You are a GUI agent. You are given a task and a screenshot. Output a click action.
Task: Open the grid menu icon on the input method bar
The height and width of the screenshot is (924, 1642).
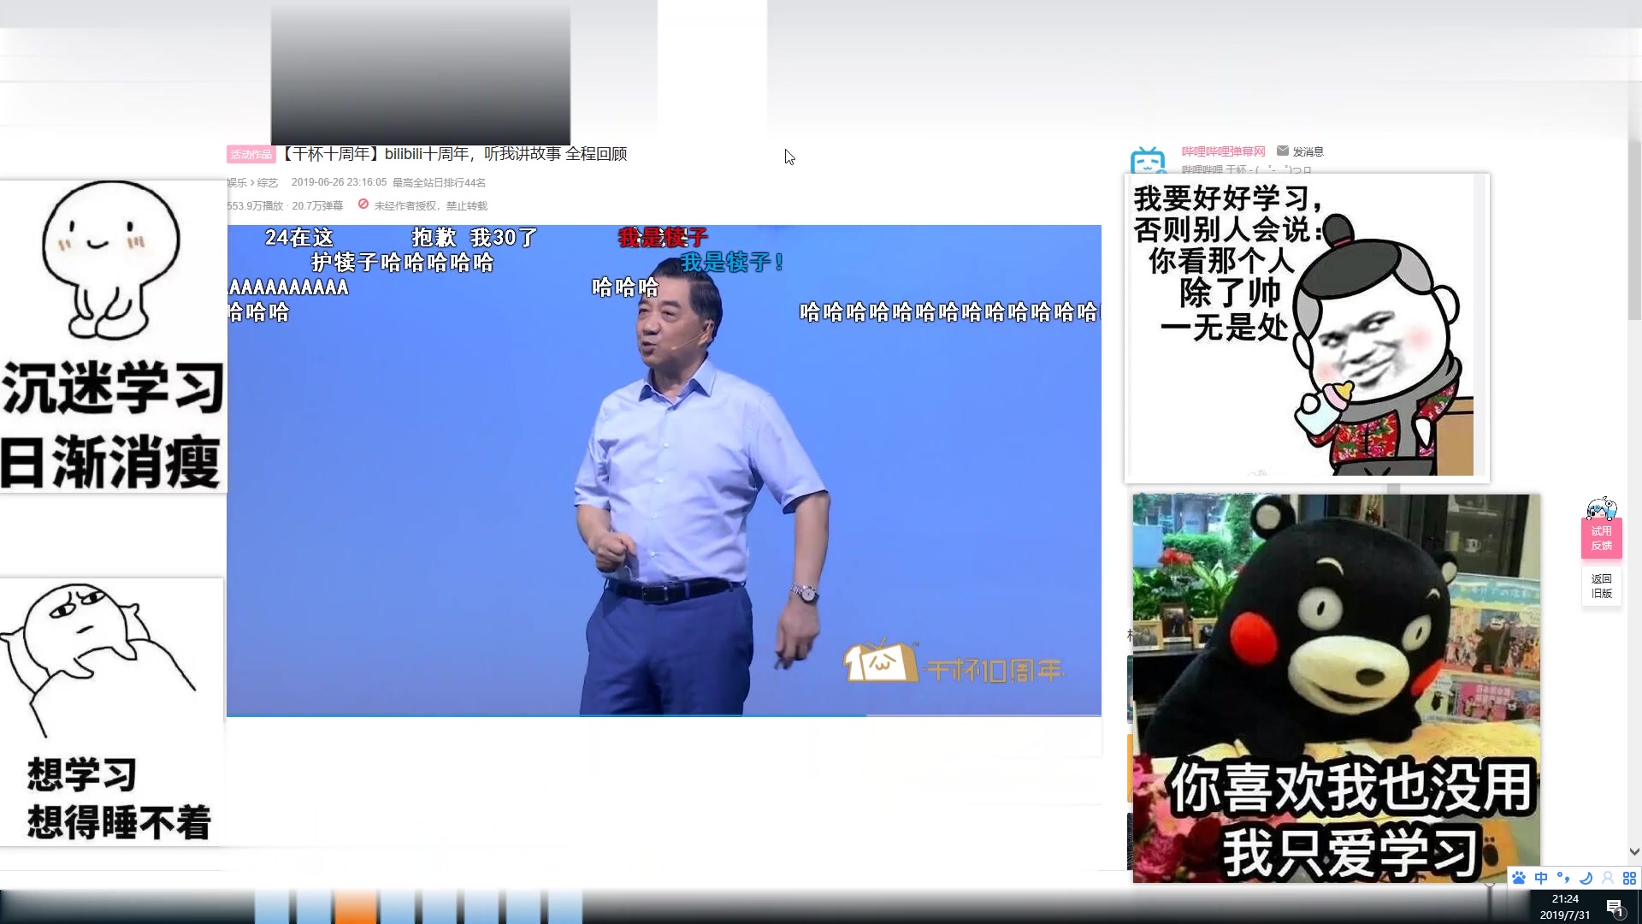[1630, 878]
